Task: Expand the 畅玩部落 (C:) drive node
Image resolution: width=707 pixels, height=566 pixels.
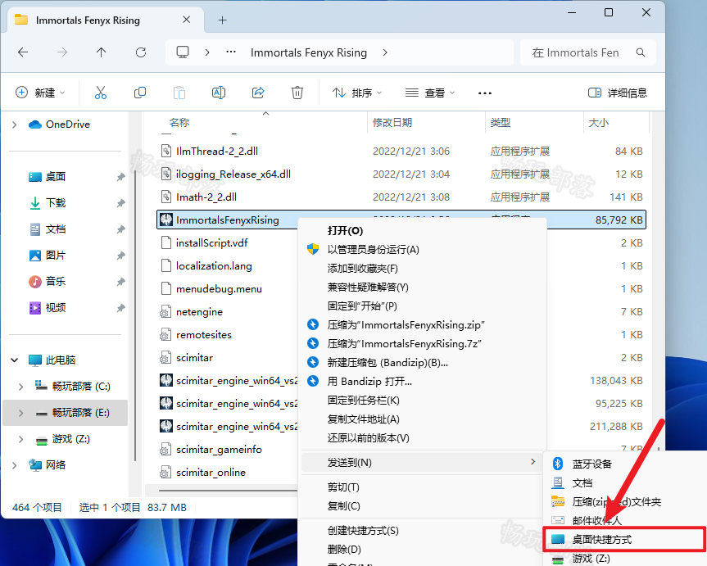Action: point(20,387)
